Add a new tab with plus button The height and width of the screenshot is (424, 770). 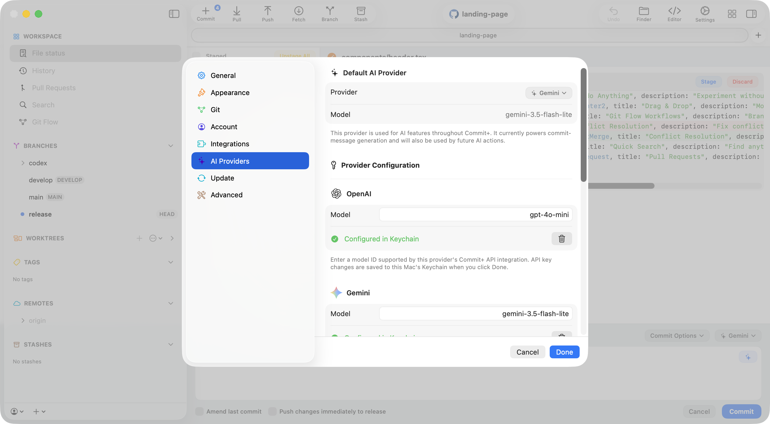[758, 35]
